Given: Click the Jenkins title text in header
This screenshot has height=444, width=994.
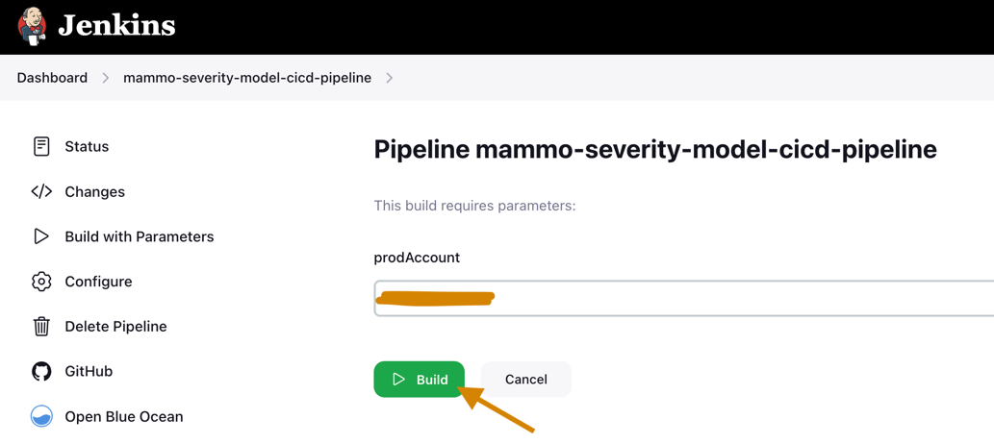Looking at the screenshot, I should click(116, 26).
